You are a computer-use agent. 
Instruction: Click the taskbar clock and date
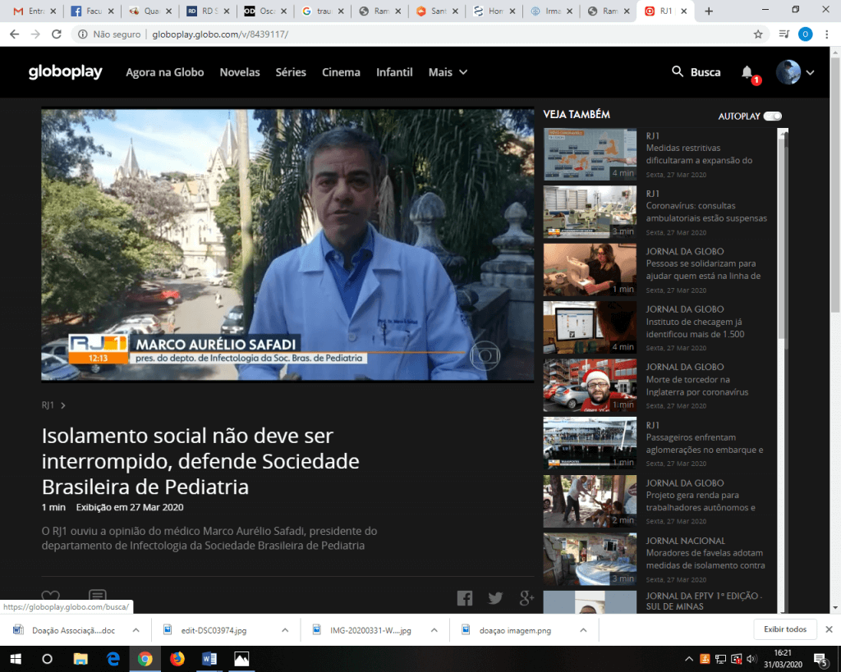[x=783, y=659]
